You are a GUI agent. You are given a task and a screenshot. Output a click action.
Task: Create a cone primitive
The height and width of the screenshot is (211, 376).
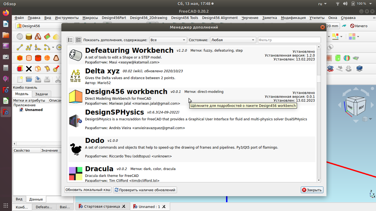click(56, 58)
